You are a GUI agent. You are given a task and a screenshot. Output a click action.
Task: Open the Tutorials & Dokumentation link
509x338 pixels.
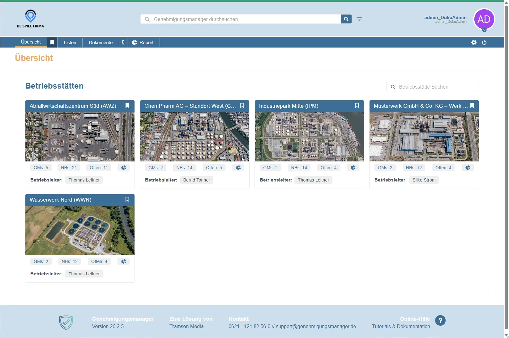(x=401, y=327)
